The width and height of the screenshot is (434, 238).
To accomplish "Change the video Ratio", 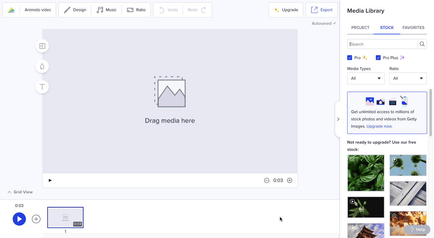I will (136, 10).
